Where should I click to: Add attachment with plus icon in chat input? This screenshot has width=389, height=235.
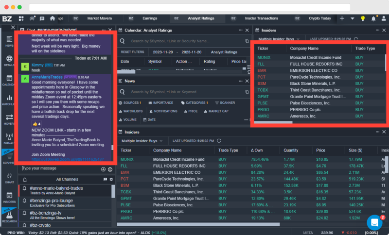point(103,169)
